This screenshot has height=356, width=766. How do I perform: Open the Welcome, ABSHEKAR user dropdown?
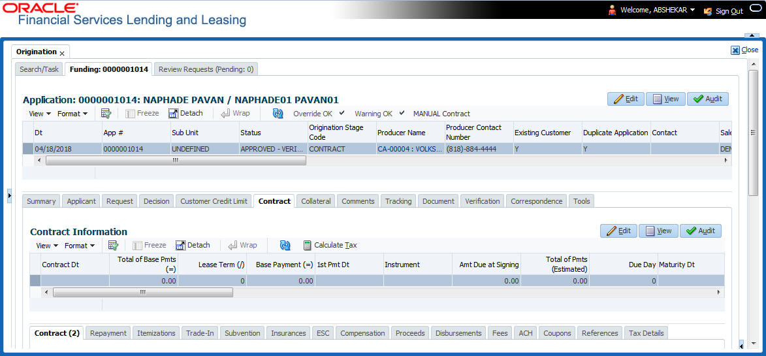click(658, 10)
